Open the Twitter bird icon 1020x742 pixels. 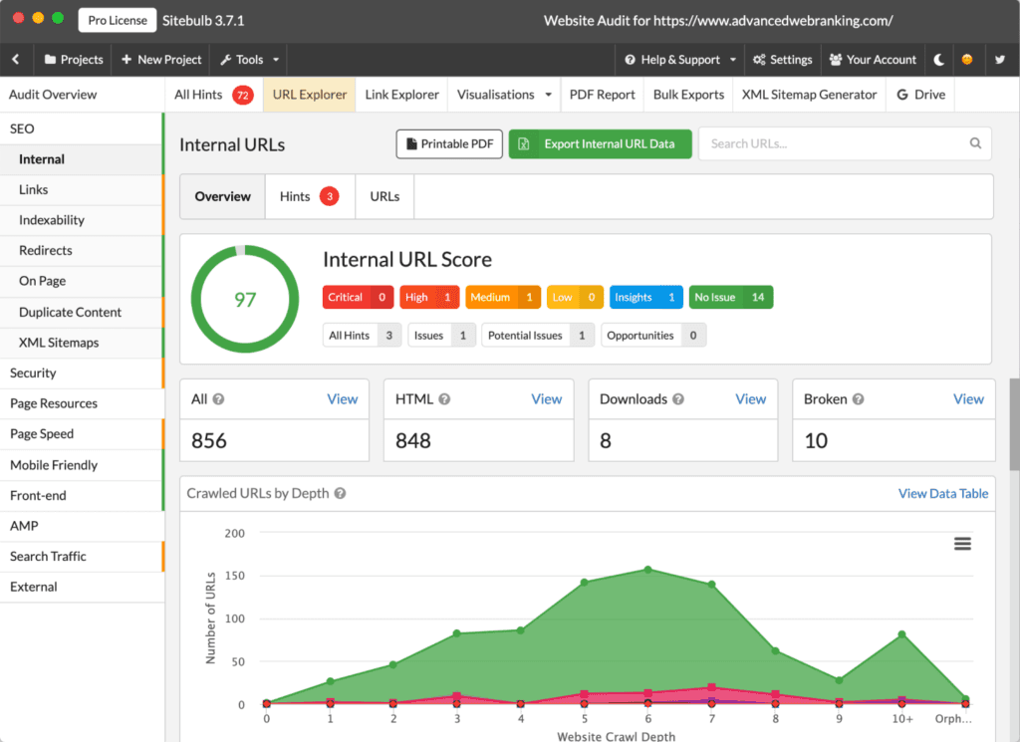(x=1000, y=59)
